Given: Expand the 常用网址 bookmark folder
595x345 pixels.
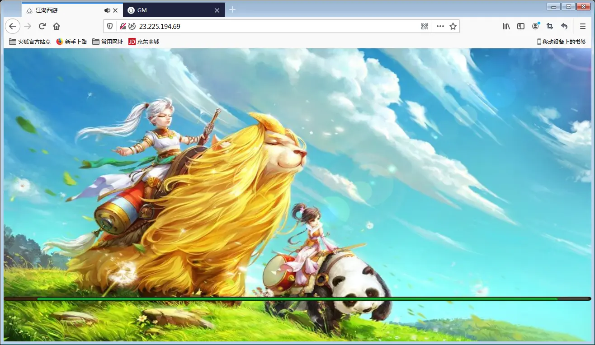Looking at the screenshot, I should [x=108, y=42].
